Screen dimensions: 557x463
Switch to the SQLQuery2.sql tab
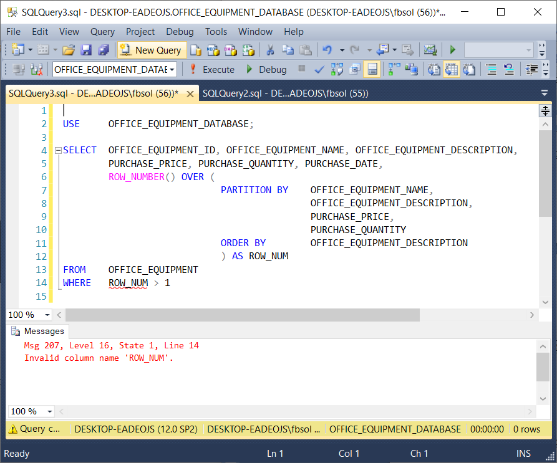(285, 93)
